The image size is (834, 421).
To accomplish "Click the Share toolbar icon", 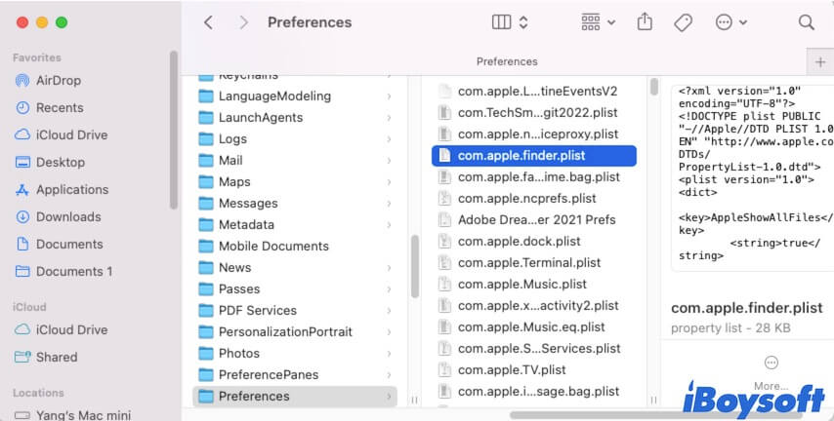I will [645, 21].
